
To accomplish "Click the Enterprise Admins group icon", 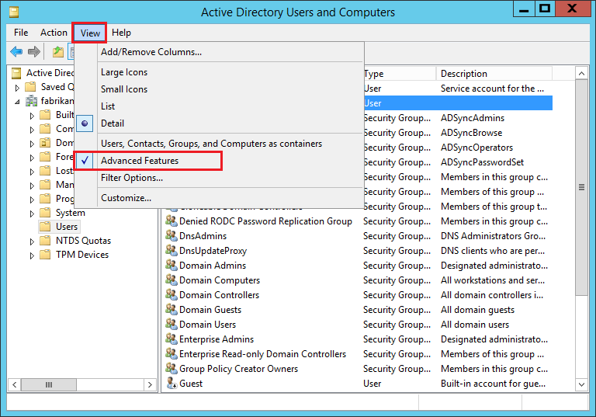I will pyautogui.click(x=172, y=339).
